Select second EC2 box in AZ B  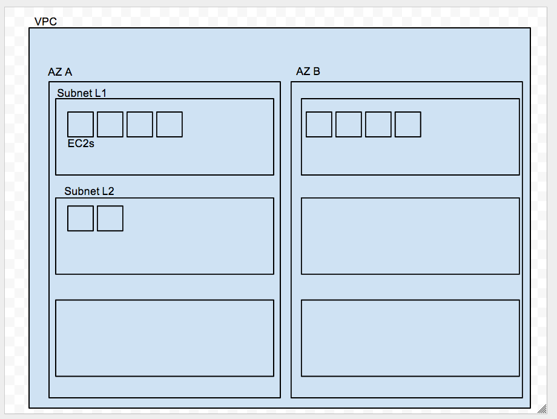349,124
